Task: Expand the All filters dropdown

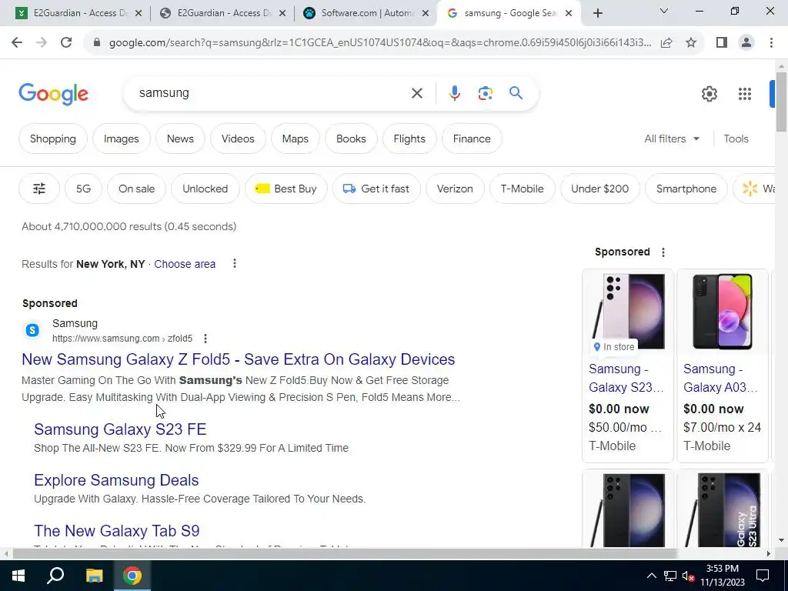Action: (x=671, y=139)
